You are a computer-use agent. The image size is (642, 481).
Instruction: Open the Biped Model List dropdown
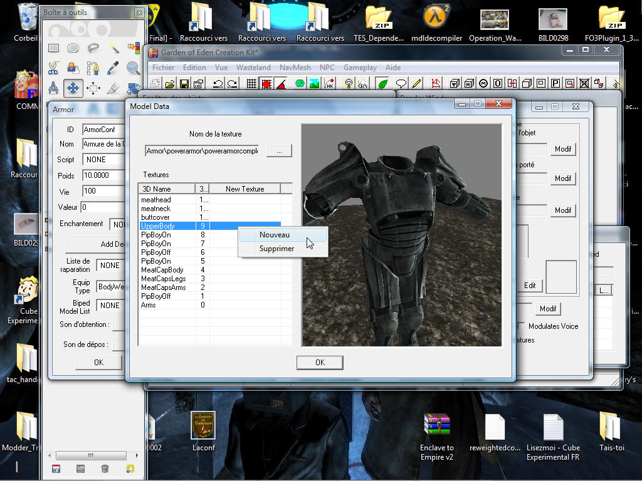coord(110,306)
